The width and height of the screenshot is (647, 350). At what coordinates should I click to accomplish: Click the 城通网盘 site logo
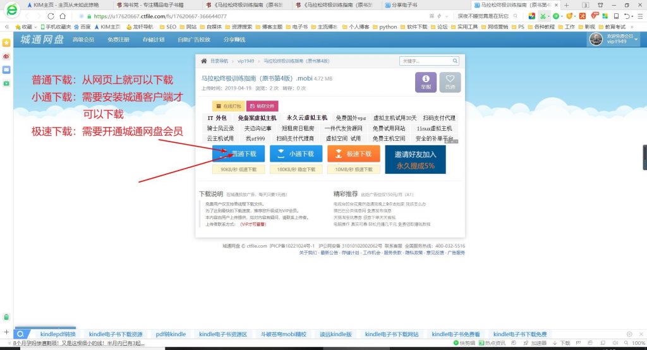click(x=42, y=39)
